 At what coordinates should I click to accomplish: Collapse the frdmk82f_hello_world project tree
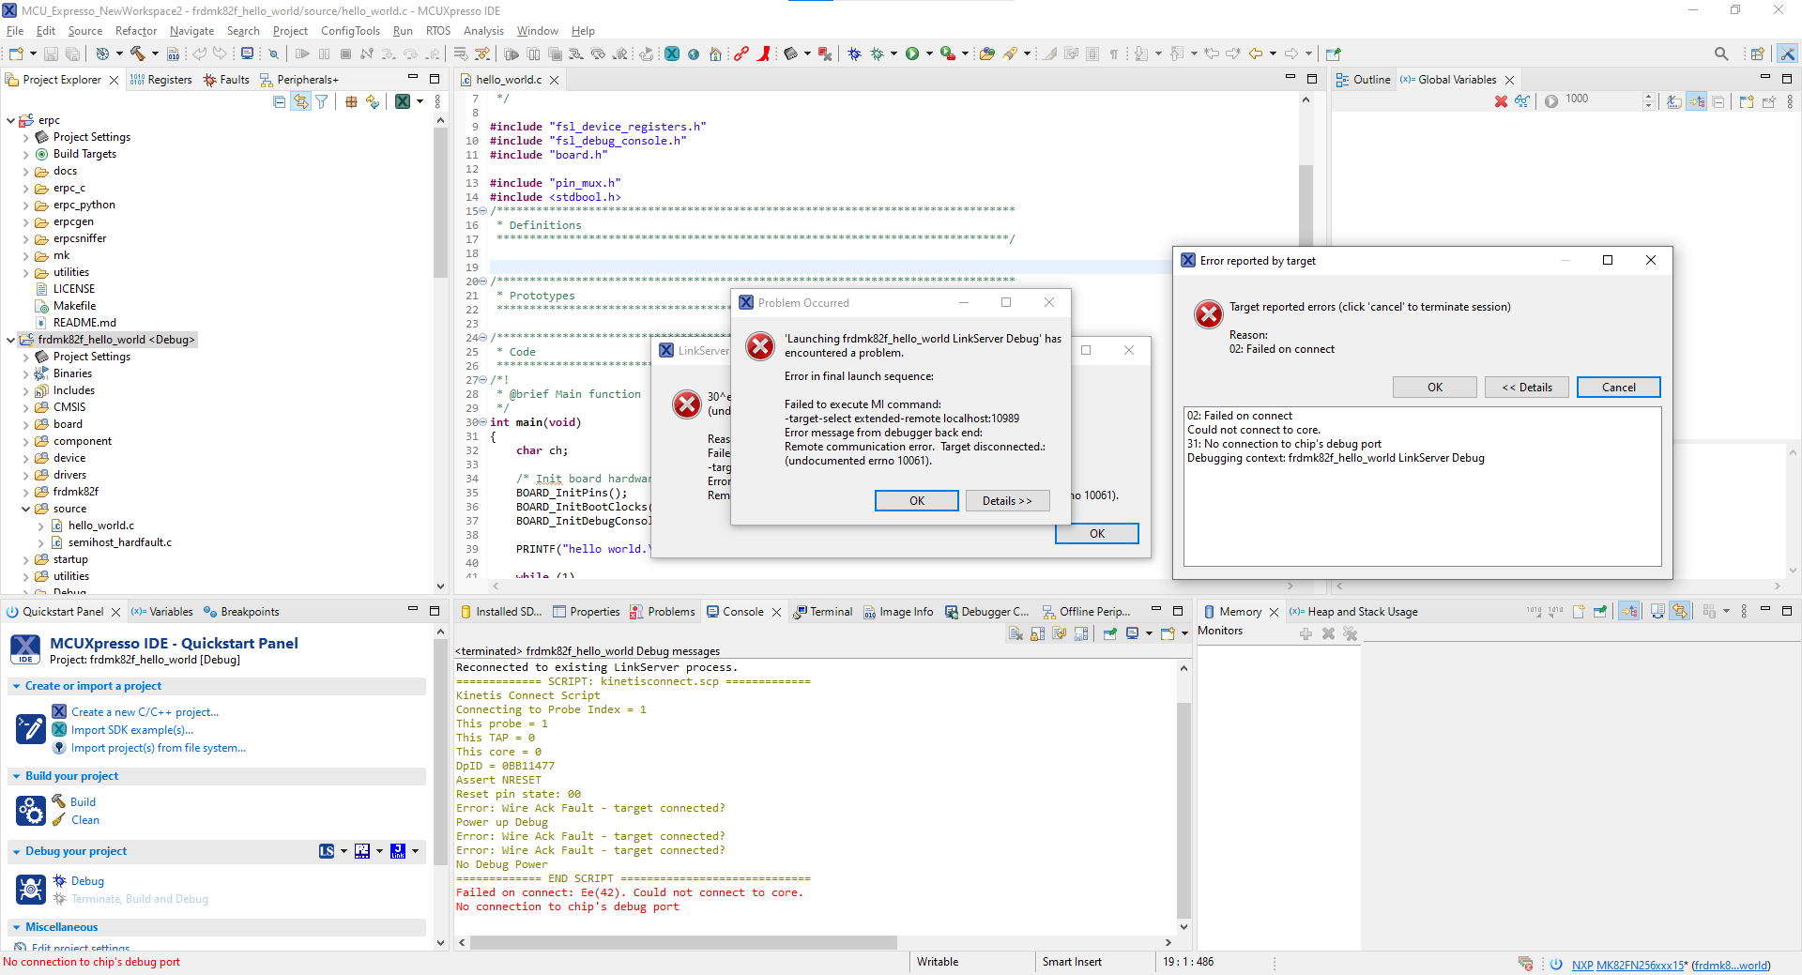pyautogui.click(x=11, y=339)
